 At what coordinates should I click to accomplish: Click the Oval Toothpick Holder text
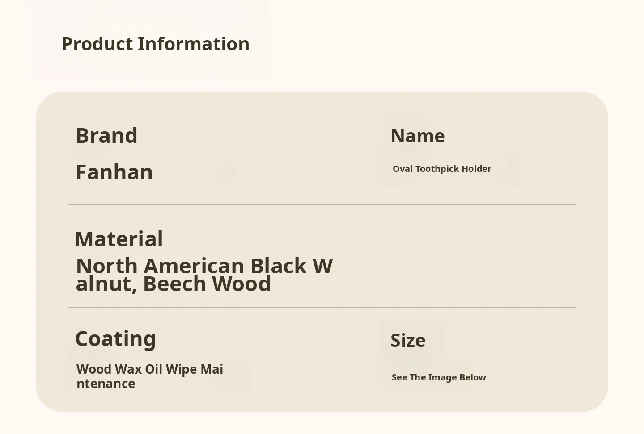click(x=442, y=169)
